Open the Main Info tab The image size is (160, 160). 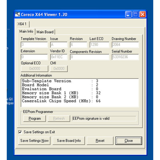coord(26,32)
